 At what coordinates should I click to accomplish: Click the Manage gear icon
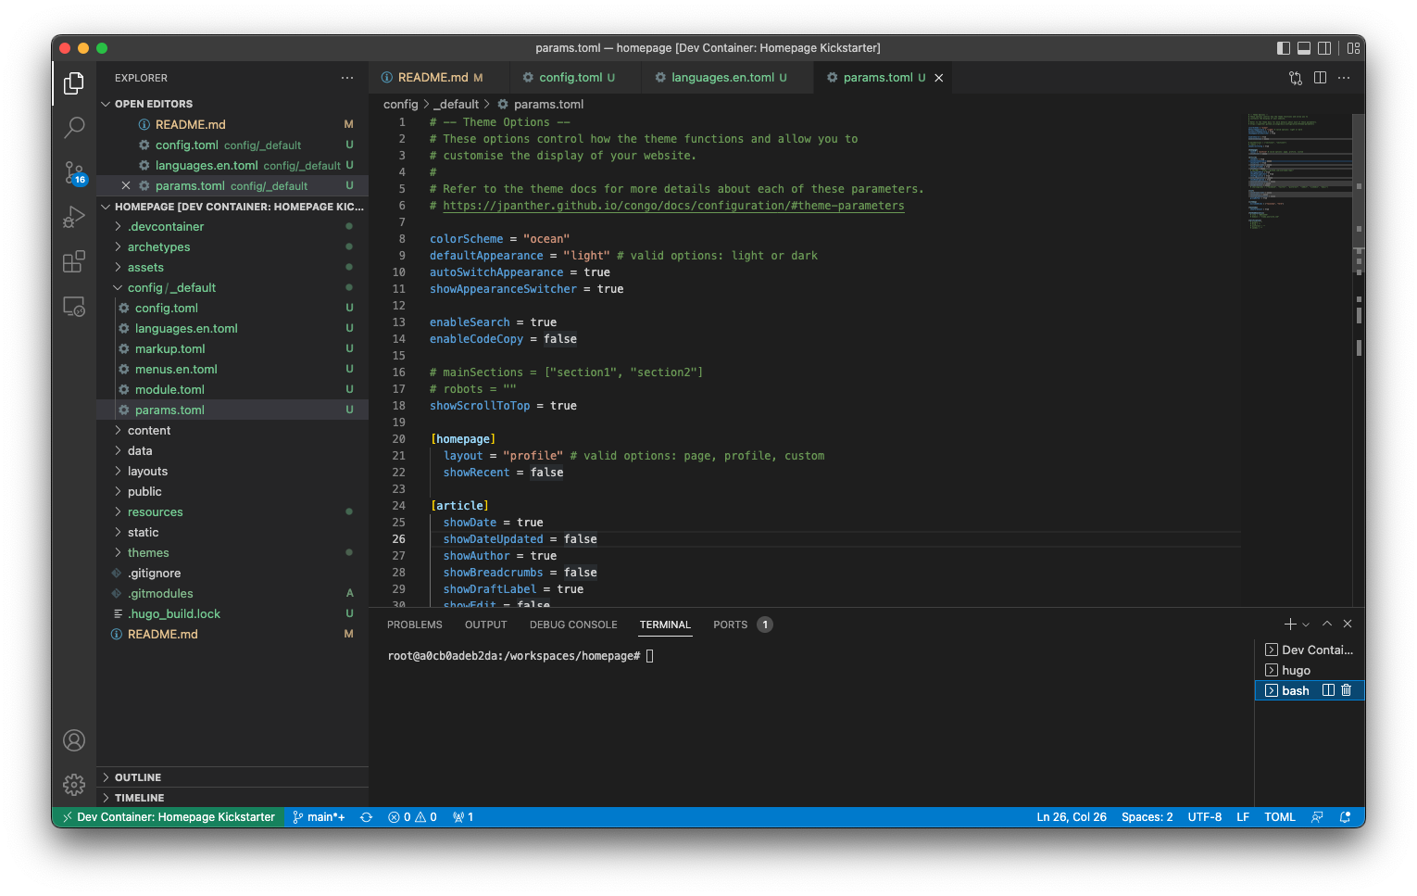tap(74, 785)
